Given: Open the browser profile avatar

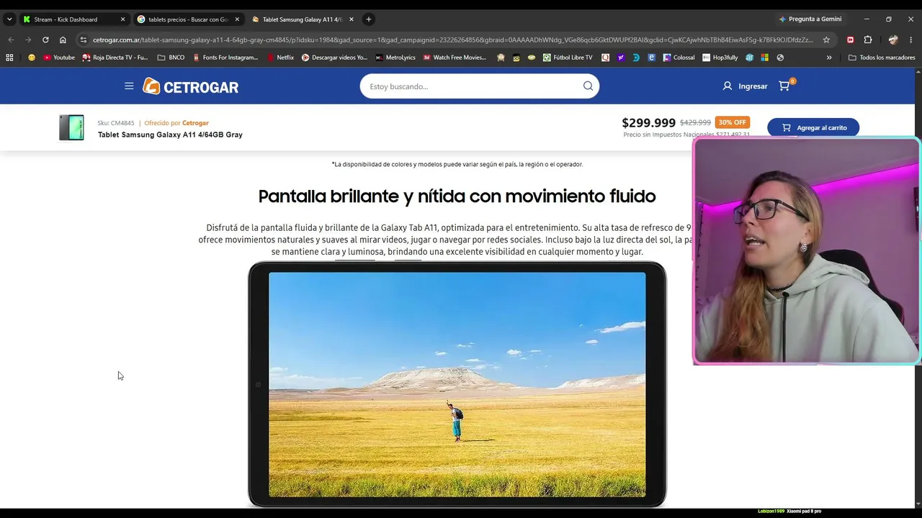Looking at the screenshot, I should coord(893,40).
